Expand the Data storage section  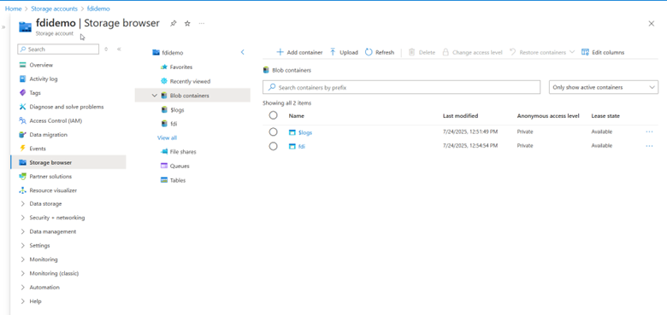(22, 204)
